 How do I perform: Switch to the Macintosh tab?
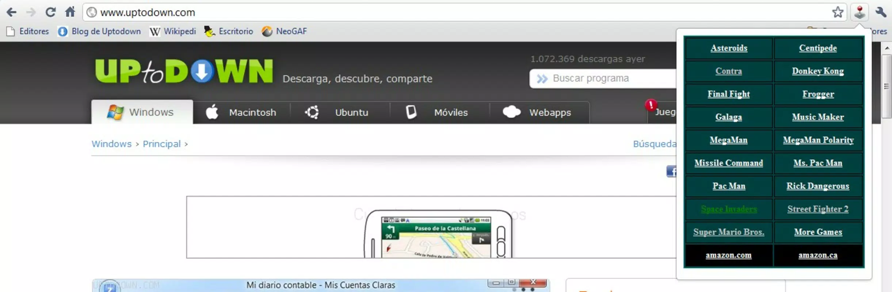pos(242,112)
